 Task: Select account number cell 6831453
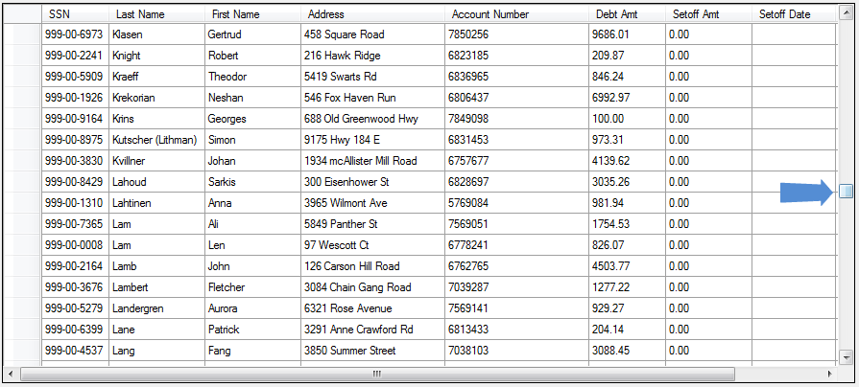(516, 140)
